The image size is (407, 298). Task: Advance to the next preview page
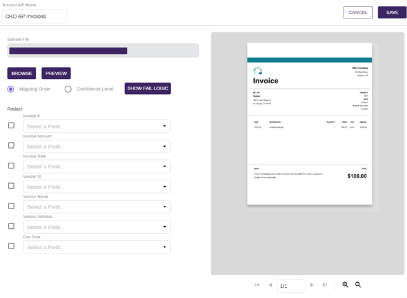[x=312, y=285]
